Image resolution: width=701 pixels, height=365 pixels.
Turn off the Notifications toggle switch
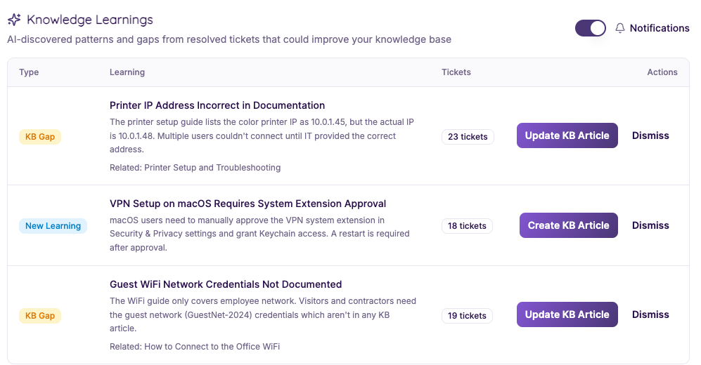[590, 28]
